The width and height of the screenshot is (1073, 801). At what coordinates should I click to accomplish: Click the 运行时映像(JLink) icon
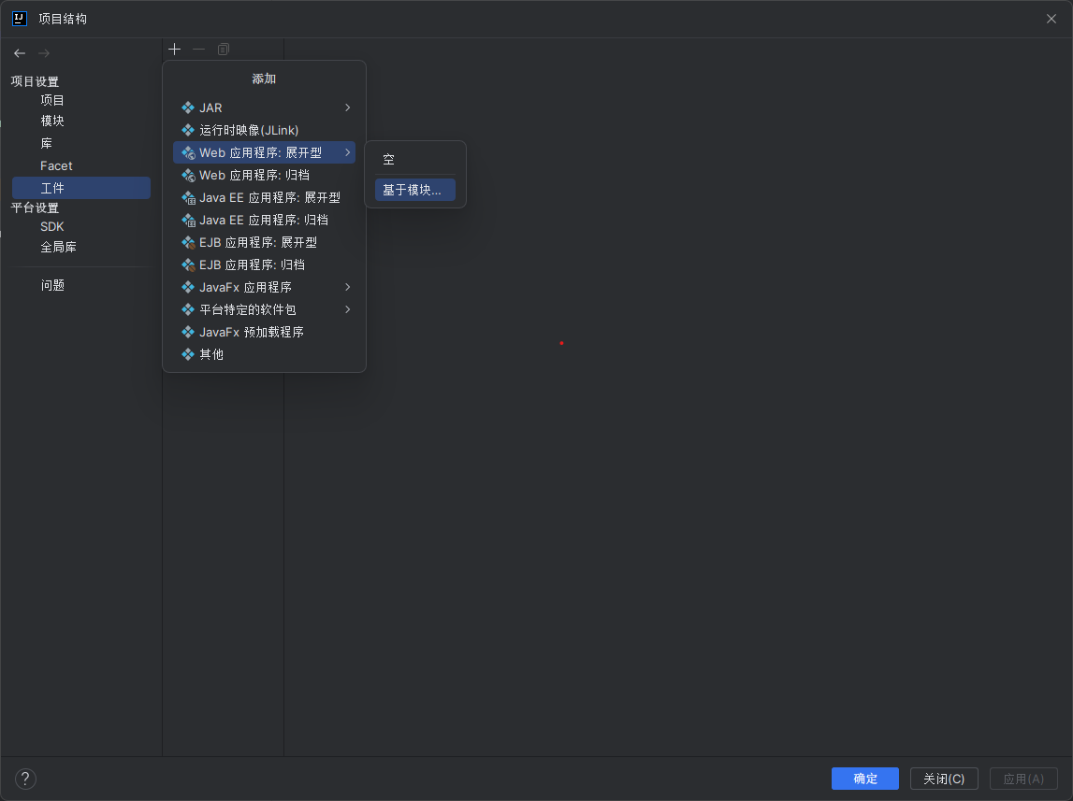point(188,130)
